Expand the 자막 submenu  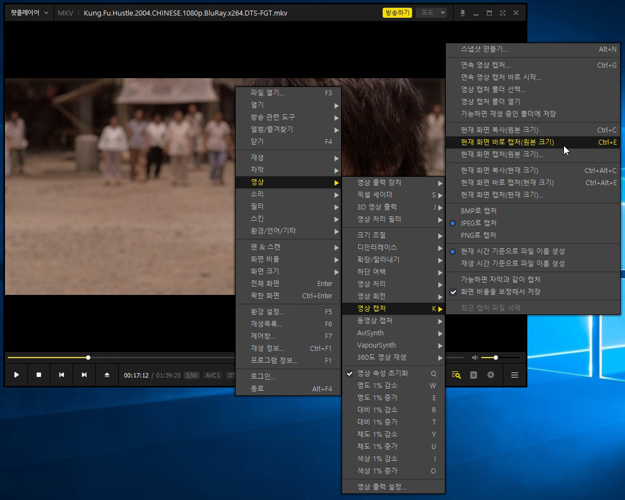click(288, 170)
